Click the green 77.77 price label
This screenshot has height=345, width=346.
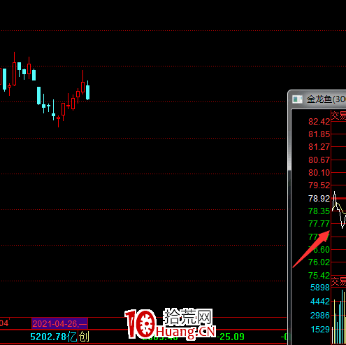(319, 224)
